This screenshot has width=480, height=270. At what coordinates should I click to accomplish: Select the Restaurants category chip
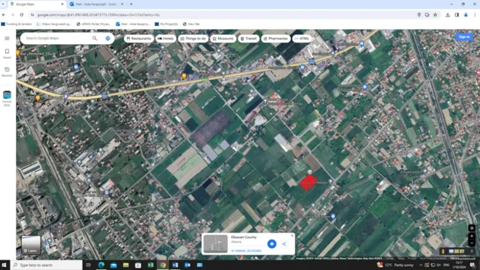tap(139, 38)
